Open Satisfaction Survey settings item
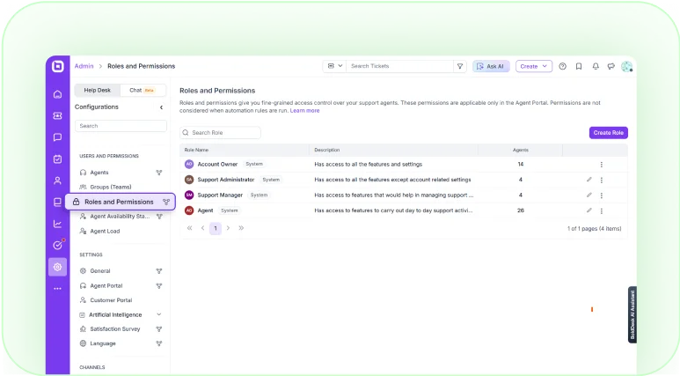Screen dimensions: 680x376 click(x=115, y=329)
